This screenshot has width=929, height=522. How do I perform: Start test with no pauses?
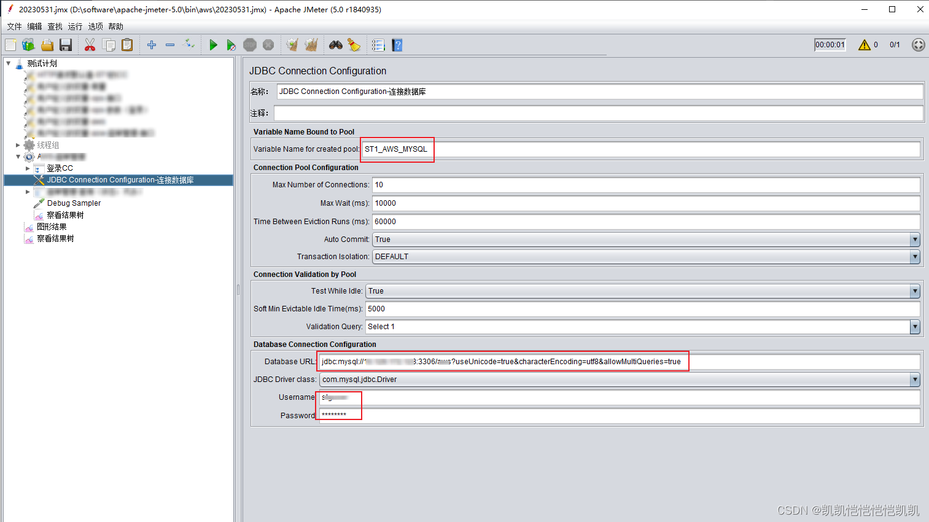coord(231,45)
